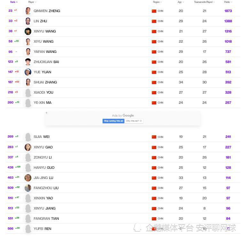This screenshot has height=236, width=241.
Task: Click the back arrow in the ad box
Action: coord(47,113)
